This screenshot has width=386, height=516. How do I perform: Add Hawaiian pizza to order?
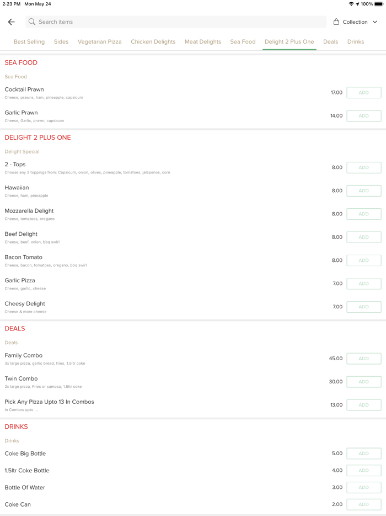pos(363,191)
